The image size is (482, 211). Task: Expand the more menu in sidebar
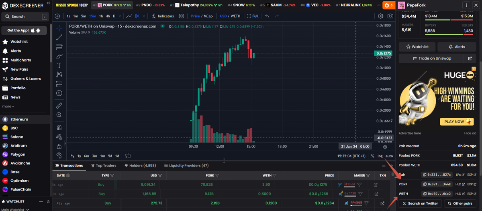pyautogui.click(x=8, y=106)
